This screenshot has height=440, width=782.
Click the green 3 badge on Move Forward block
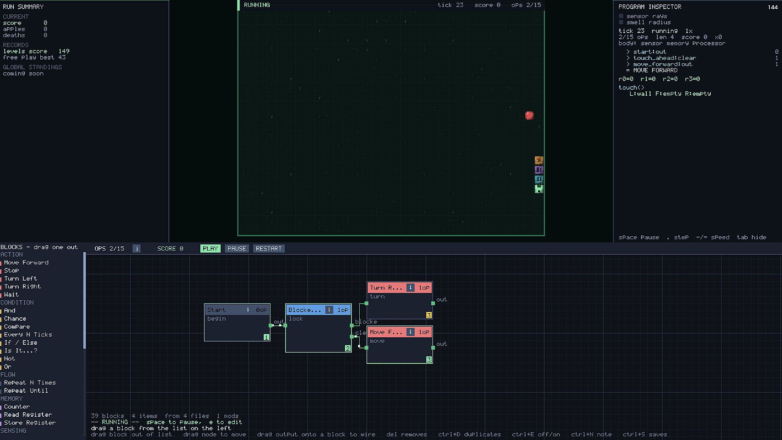429,360
